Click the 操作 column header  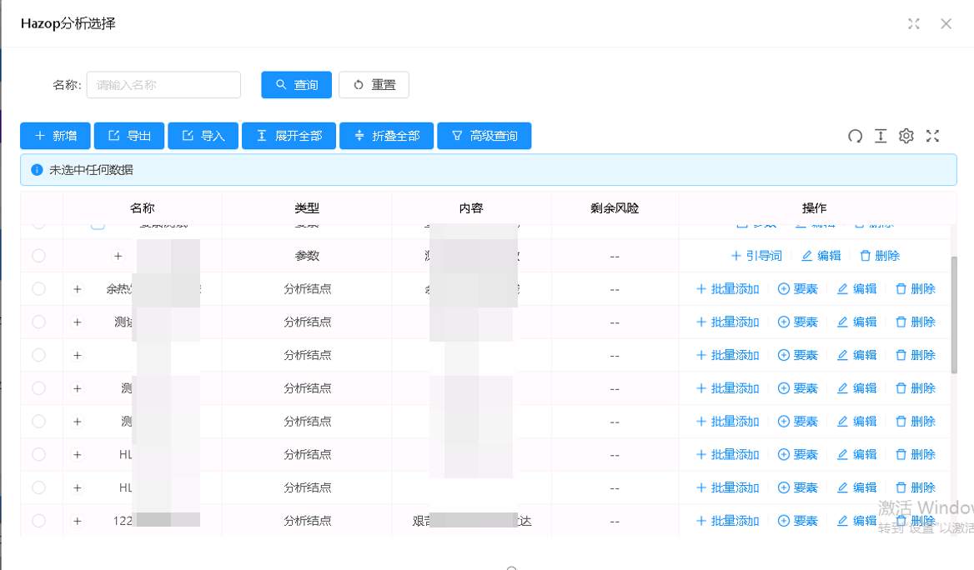(x=815, y=208)
